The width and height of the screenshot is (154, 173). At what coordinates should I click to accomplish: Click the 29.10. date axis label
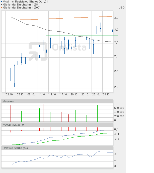[x=107, y=95]
